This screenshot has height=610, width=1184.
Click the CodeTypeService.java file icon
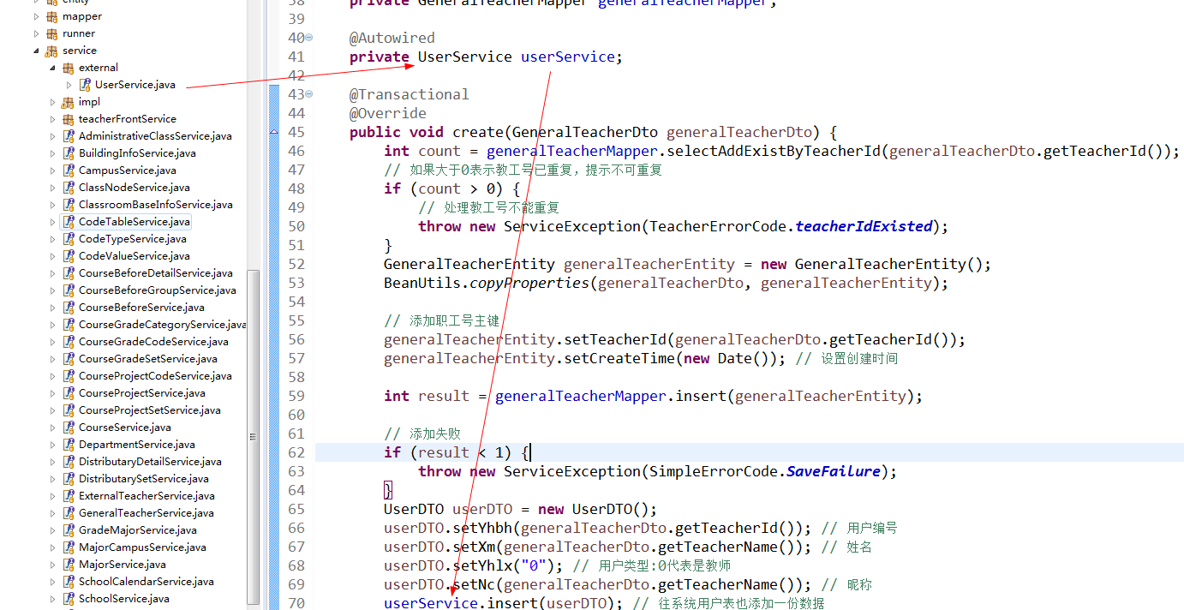pyautogui.click(x=69, y=239)
